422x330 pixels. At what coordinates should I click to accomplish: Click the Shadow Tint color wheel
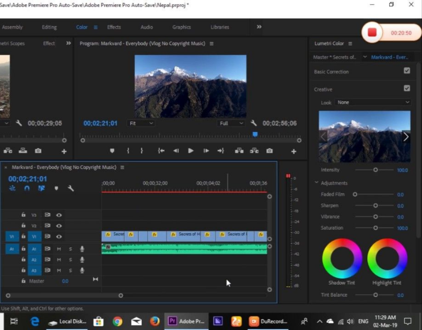pyautogui.click(x=342, y=258)
